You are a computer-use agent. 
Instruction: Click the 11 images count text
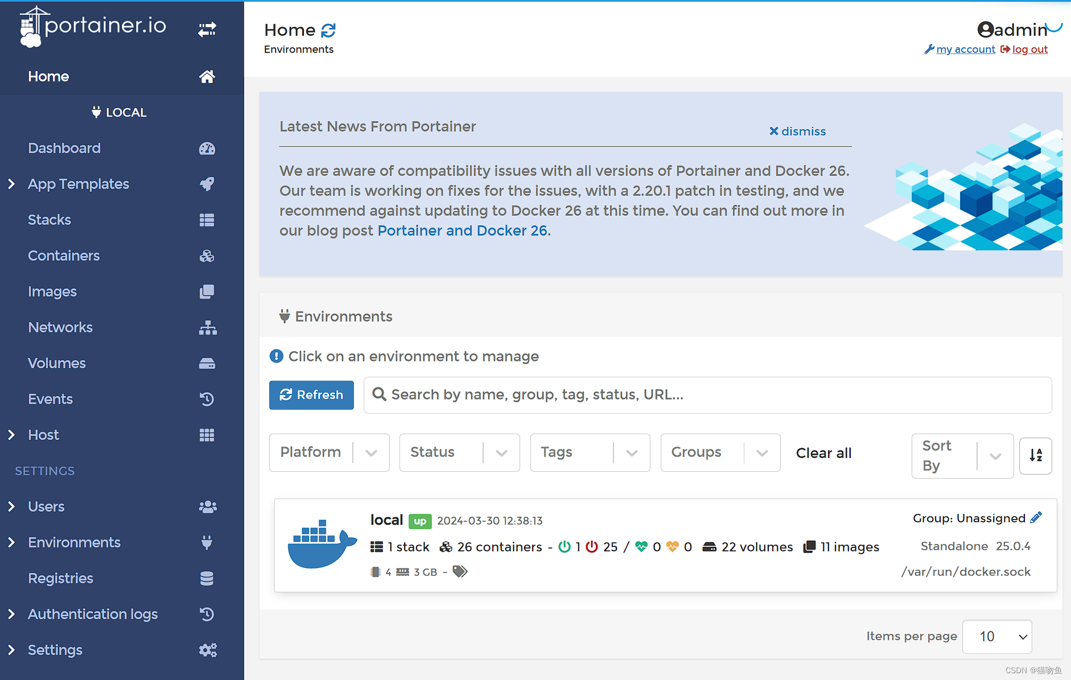tap(850, 547)
